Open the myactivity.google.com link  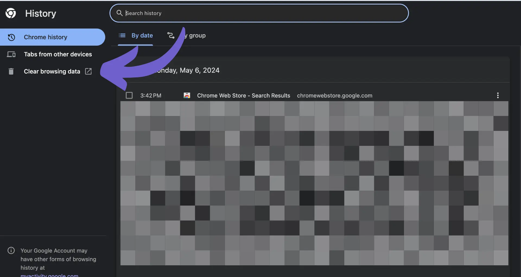tap(49, 275)
